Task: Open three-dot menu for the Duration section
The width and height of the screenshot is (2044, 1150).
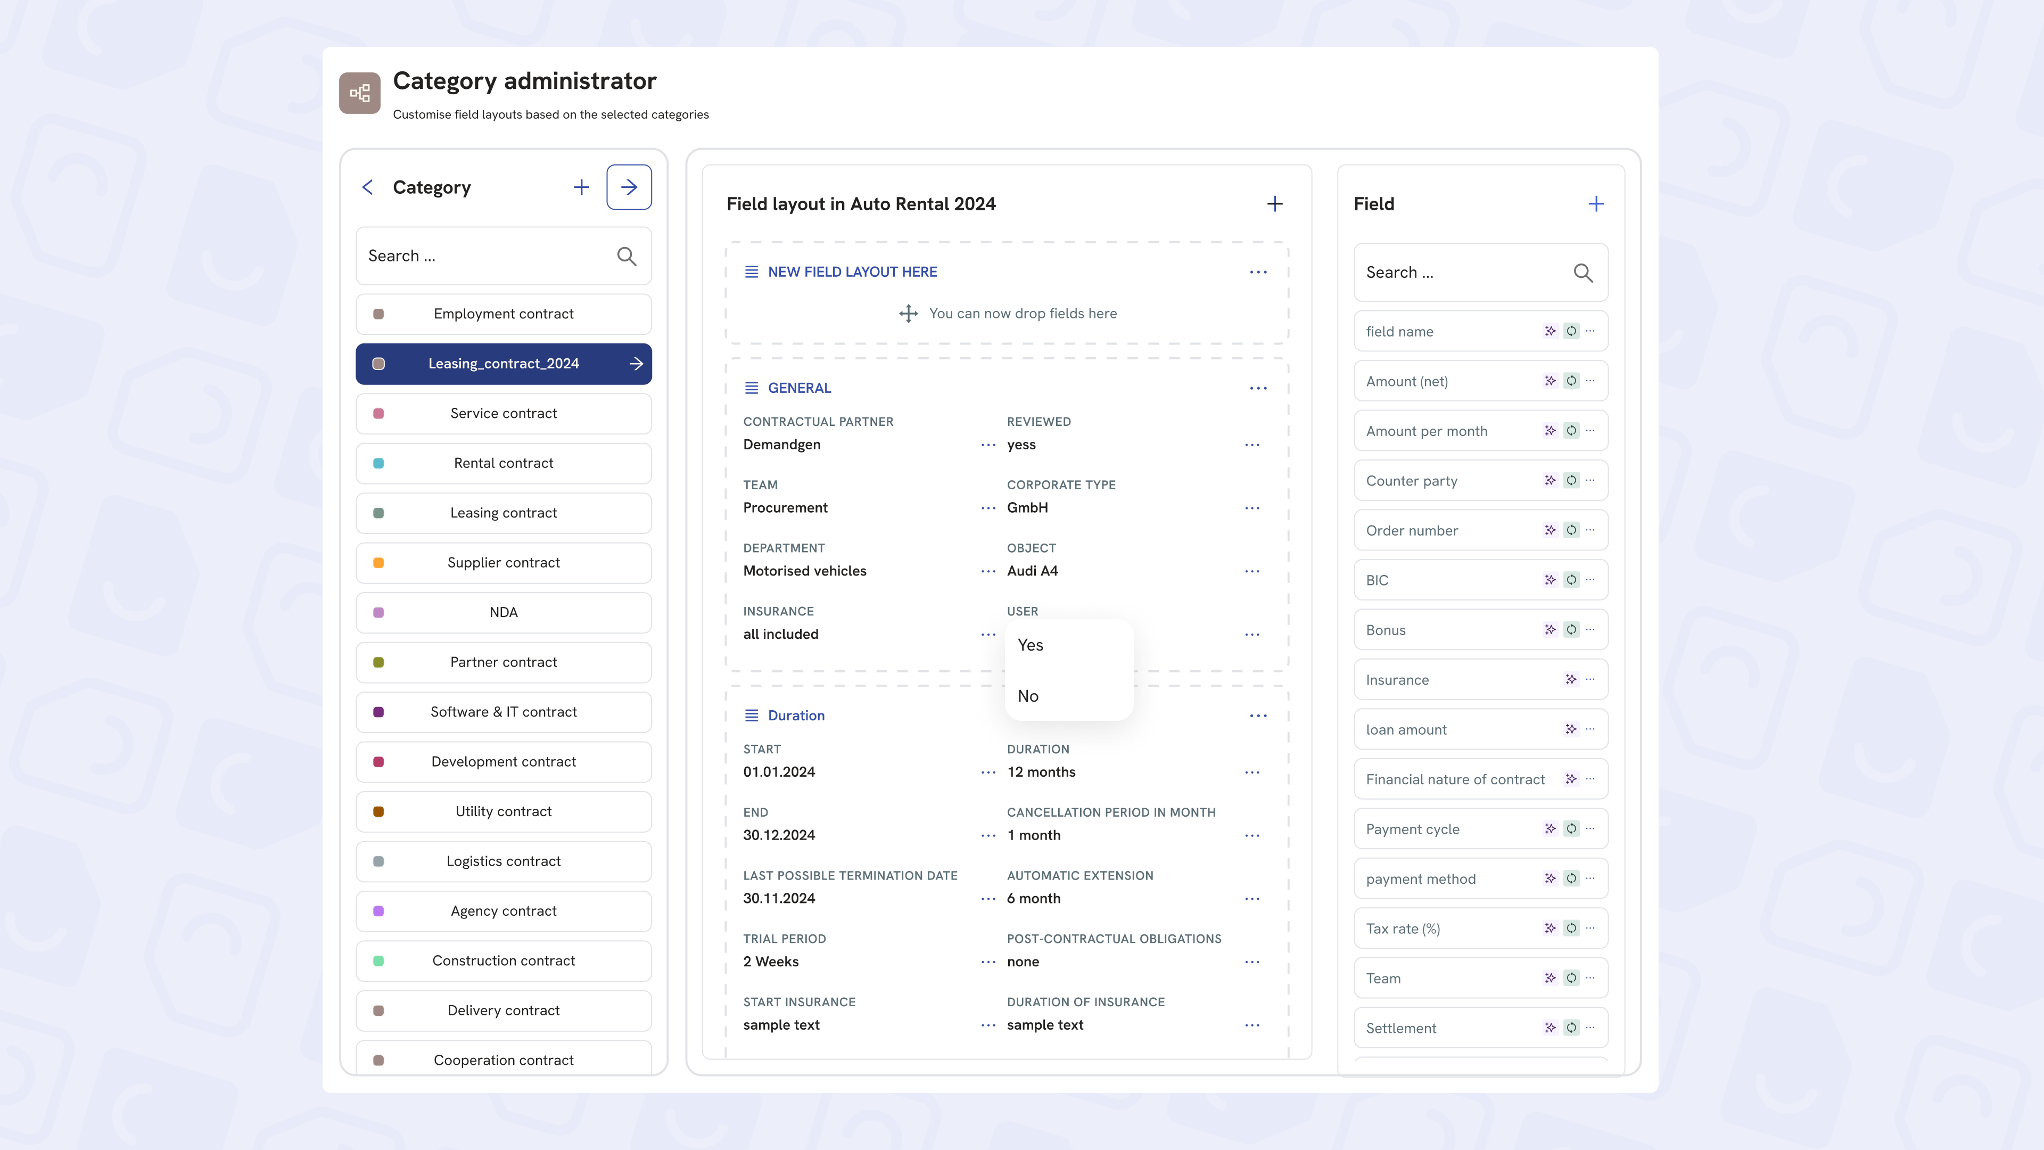Action: pyautogui.click(x=1258, y=716)
